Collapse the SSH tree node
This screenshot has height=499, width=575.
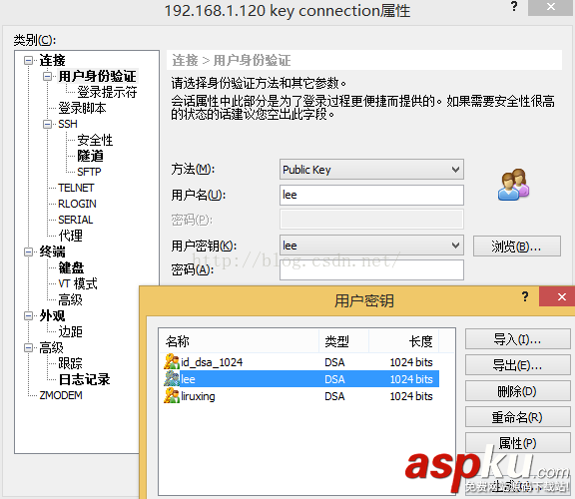point(47,124)
